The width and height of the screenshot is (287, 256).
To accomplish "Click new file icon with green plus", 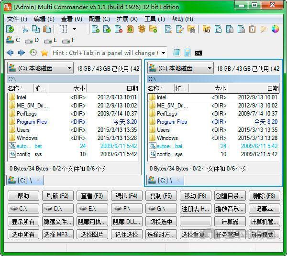I will click(x=95, y=29).
